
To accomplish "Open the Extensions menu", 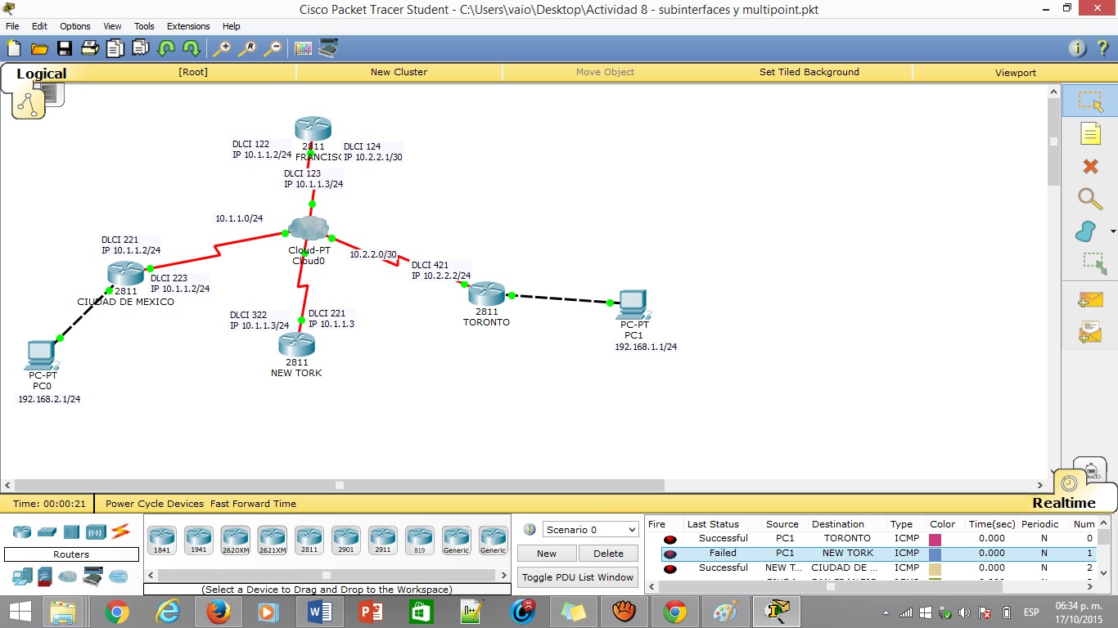I will click(x=187, y=25).
